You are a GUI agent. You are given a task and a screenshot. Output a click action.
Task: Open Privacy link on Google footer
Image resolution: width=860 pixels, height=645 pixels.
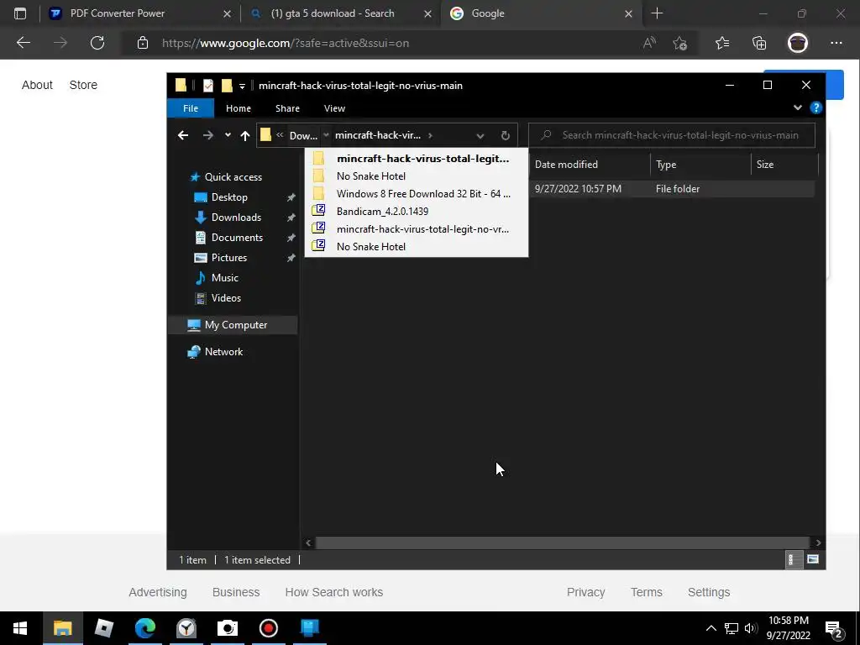pos(585,592)
